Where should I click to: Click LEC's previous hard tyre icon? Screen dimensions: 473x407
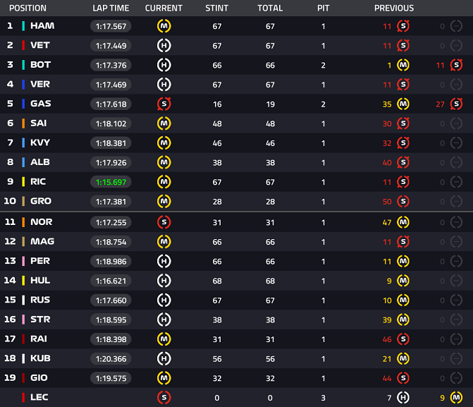pyautogui.click(x=403, y=398)
